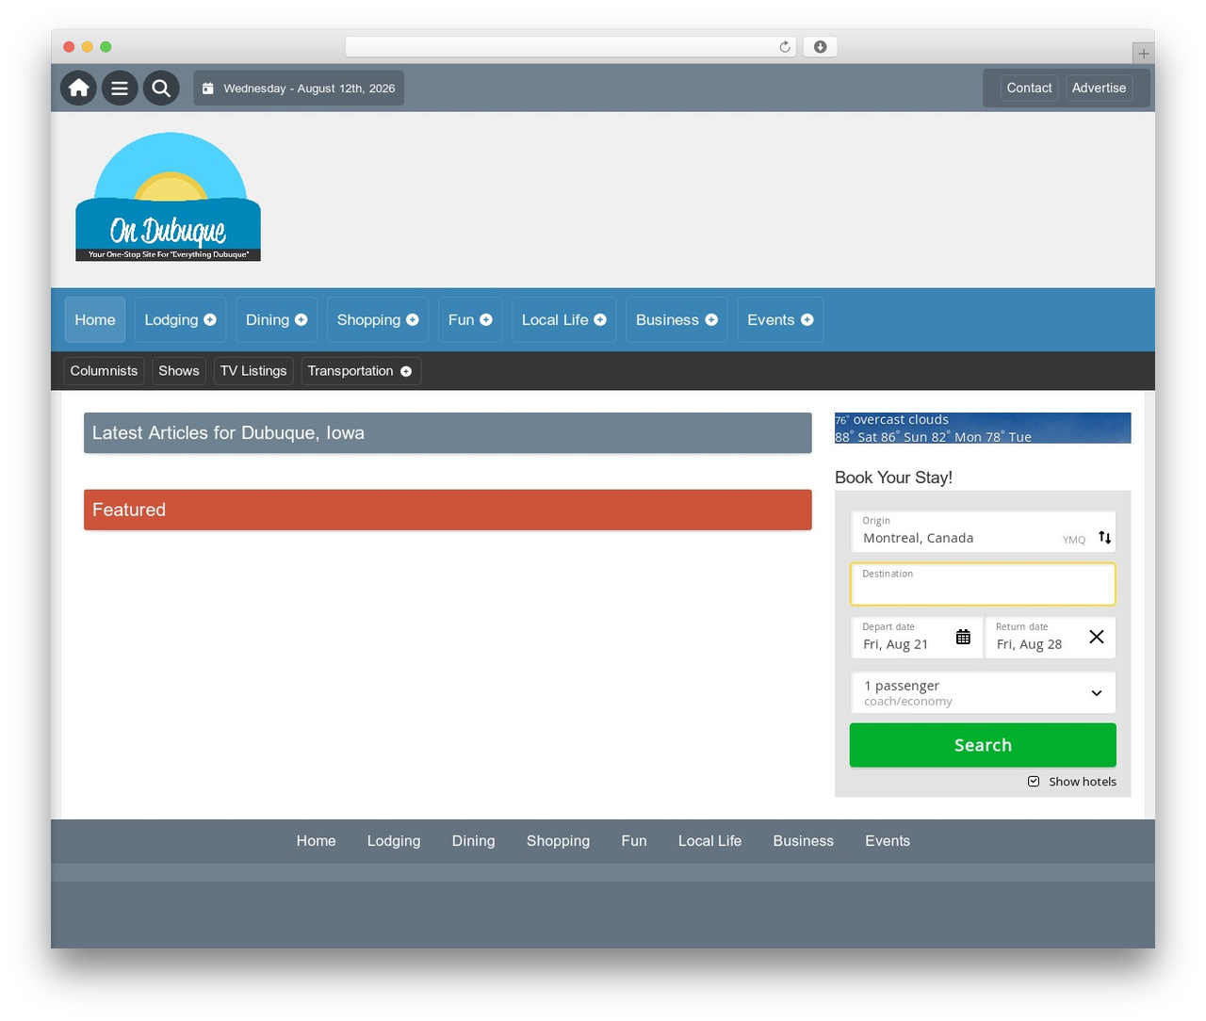Open the hamburger menu icon
The height and width of the screenshot is (1021, 1206).
coord(120,88)
